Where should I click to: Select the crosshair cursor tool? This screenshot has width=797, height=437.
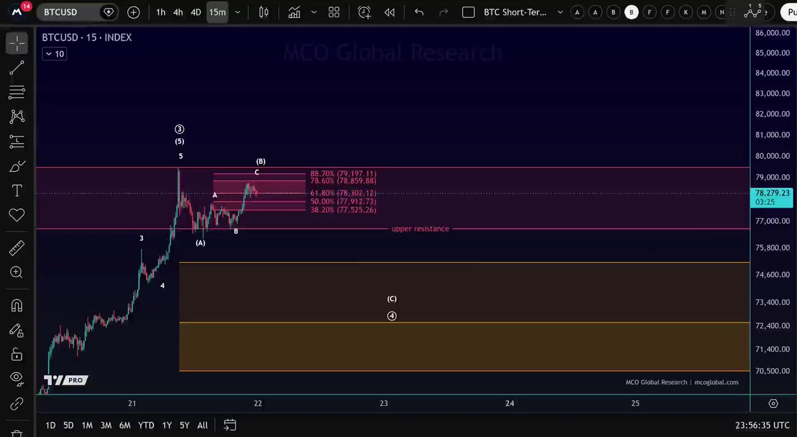pyautogui.click(x=17, y=43)
